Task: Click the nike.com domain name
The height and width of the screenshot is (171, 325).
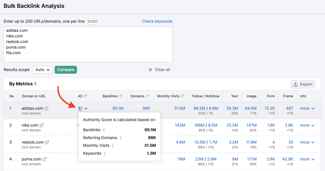Action: [30, 125]
